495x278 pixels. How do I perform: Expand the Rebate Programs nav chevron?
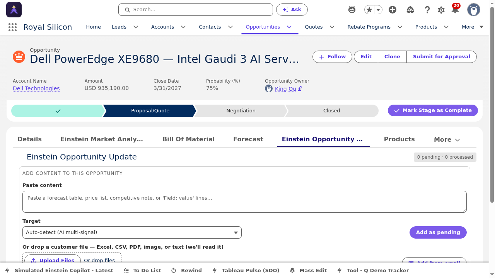[x=400, y=27]
